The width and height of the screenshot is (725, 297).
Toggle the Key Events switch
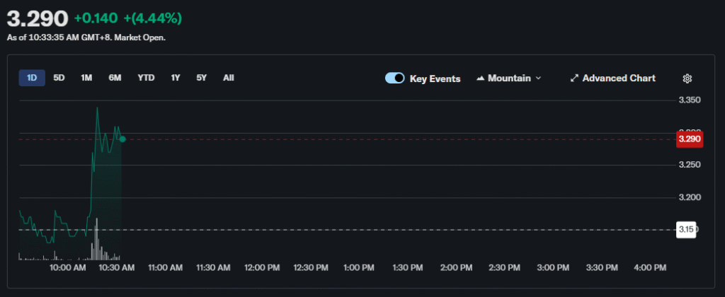coord(394,78)
